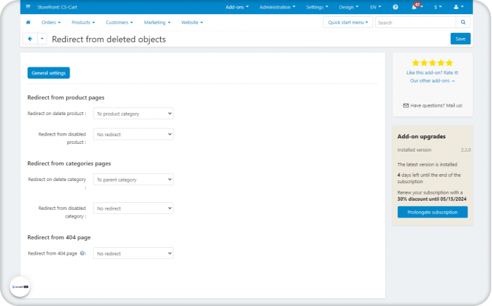Click the installed version 2.2.0 value
The height and width of the screenshot is (306, 492).
coord(465,150)
